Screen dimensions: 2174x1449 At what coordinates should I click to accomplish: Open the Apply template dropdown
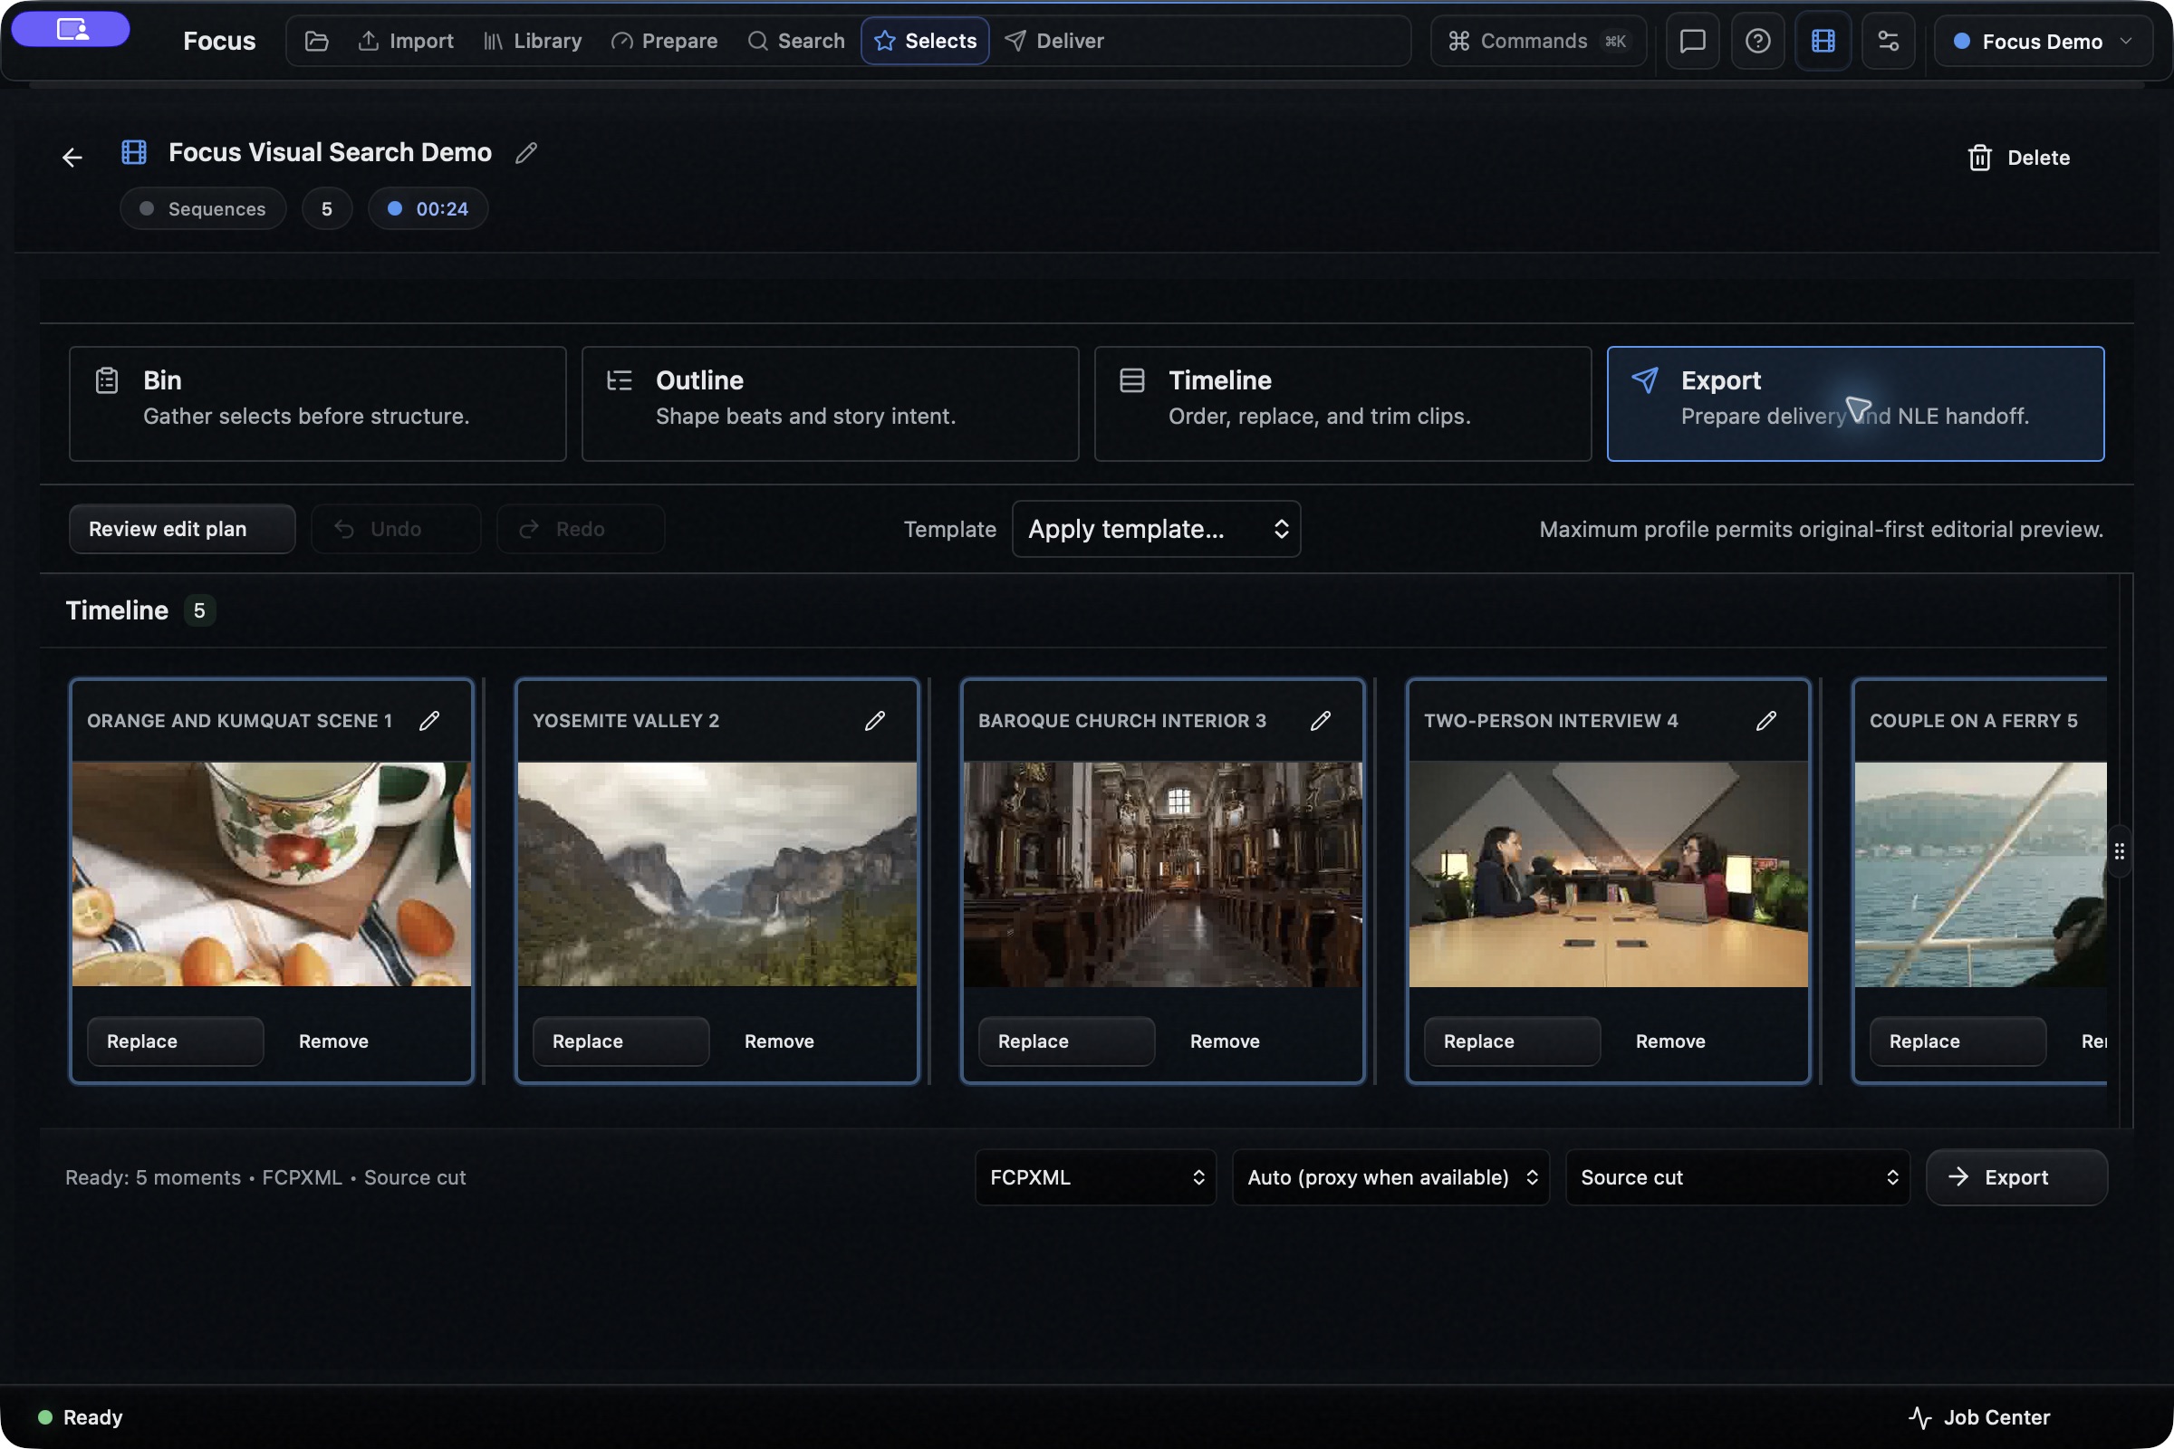1157,529
